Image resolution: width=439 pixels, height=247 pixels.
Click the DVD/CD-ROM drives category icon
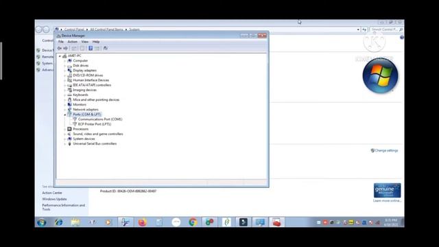70,75
